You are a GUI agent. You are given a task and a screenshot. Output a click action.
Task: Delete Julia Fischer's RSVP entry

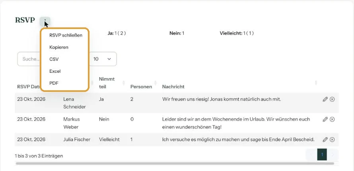pos(332,140)
